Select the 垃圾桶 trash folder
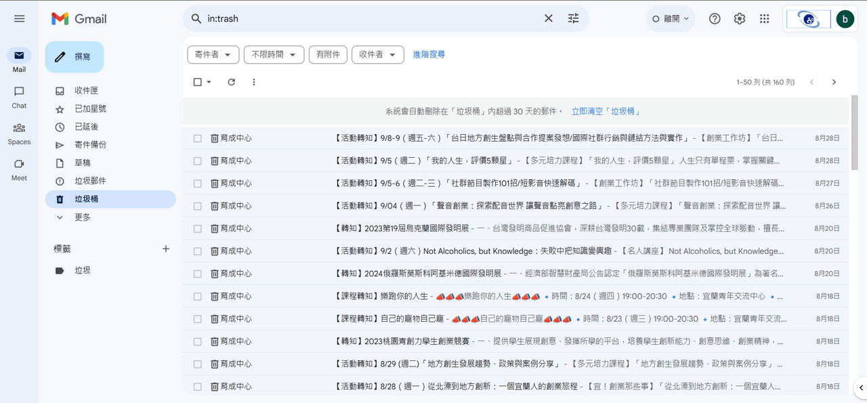The image size is (867, 403). (110, 199)
